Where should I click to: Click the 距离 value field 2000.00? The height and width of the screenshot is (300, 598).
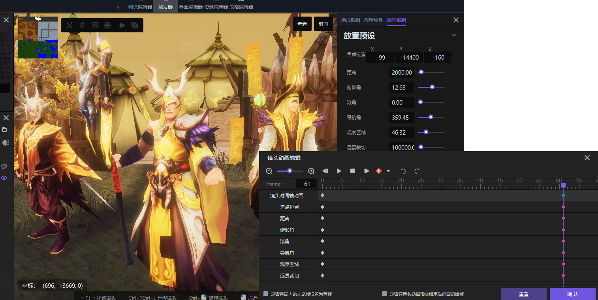402,73
